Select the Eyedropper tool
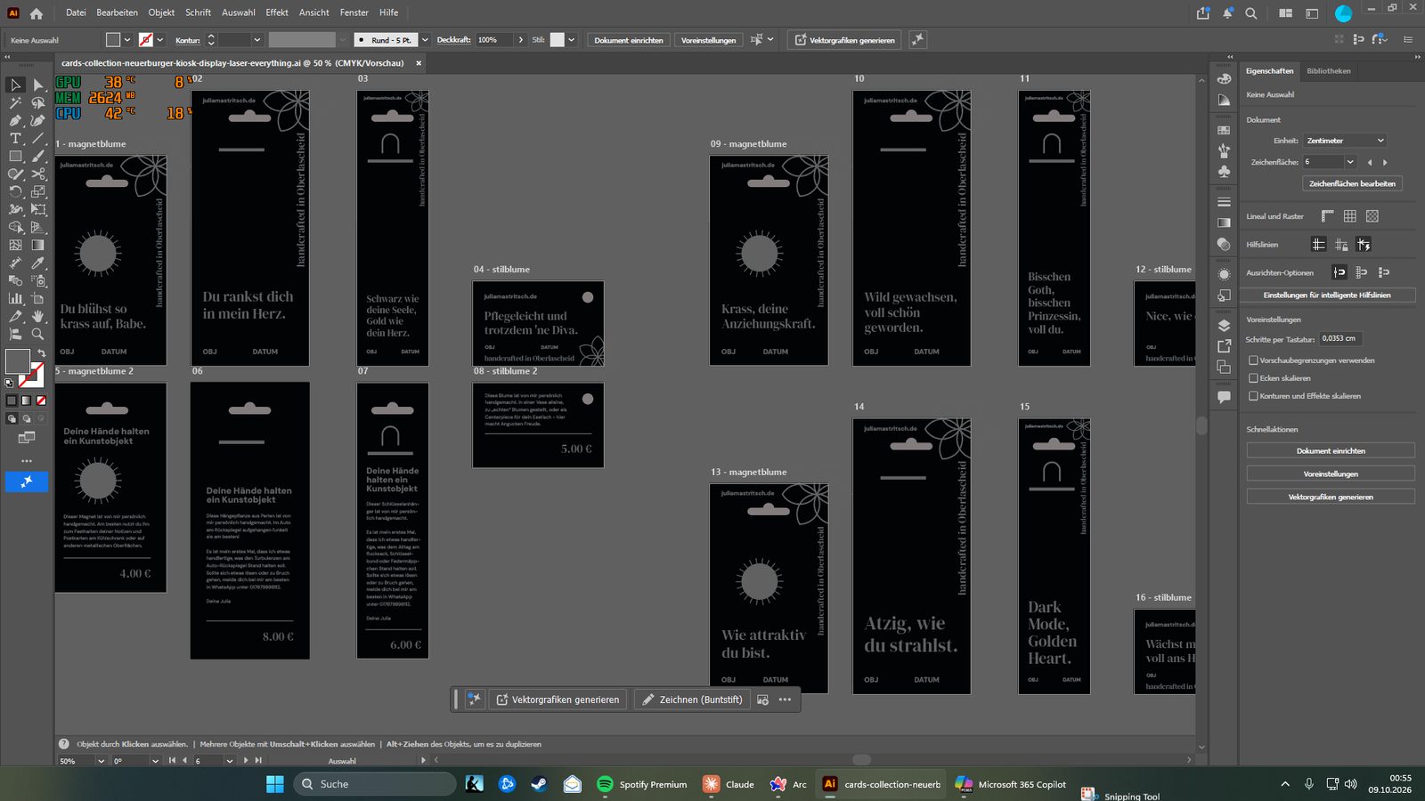This screenshot has width=1425, height=801. 38,263
